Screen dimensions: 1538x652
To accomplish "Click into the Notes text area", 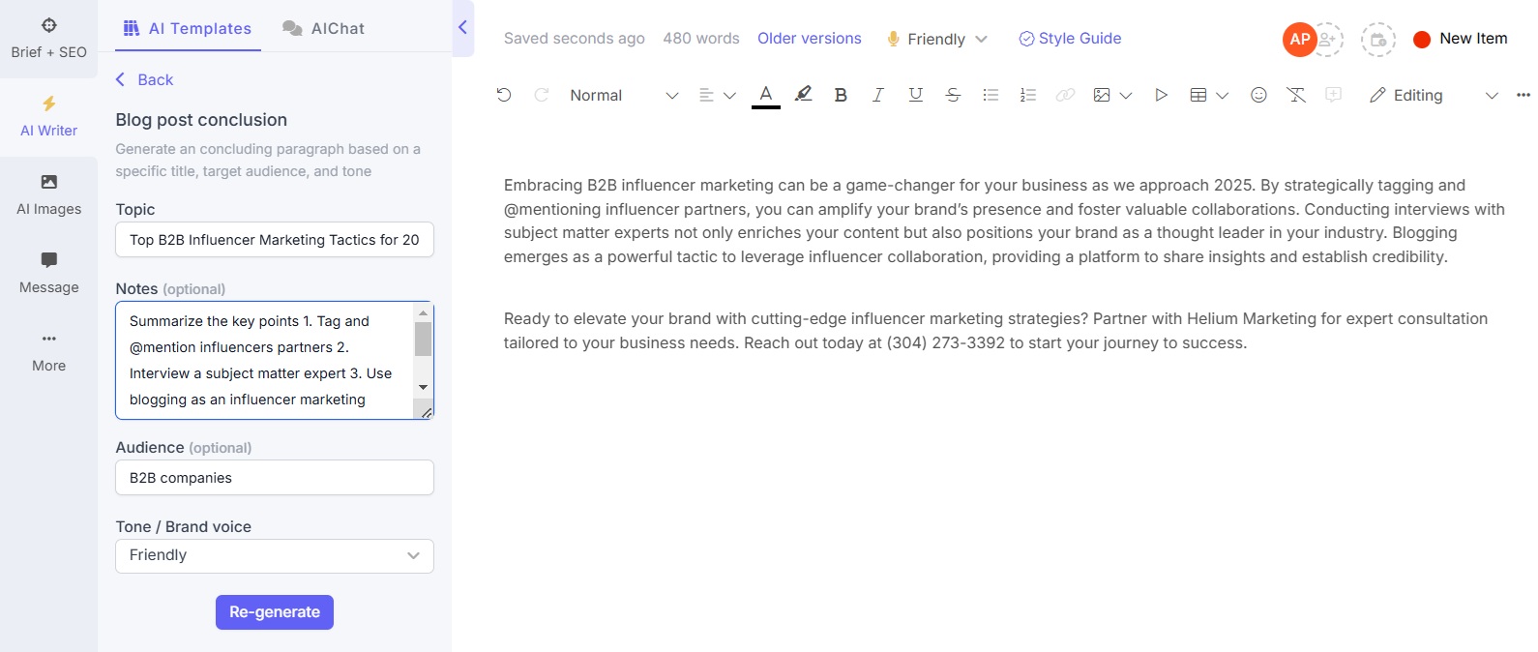I will (x=265, y=360).
